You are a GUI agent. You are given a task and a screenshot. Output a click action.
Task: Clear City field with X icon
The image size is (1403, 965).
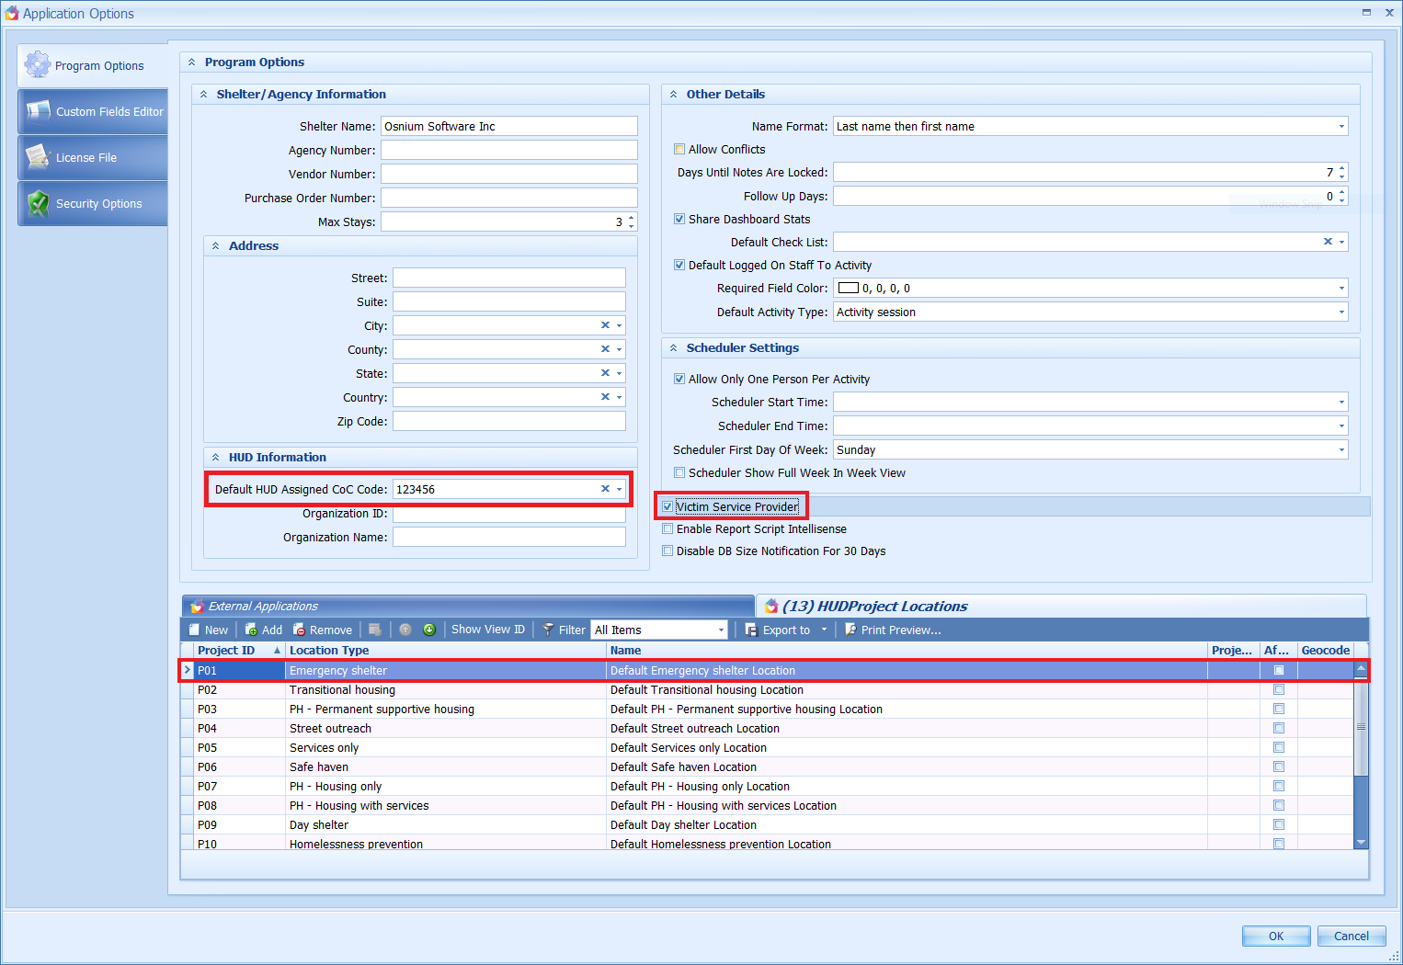(x=605, y=325)
